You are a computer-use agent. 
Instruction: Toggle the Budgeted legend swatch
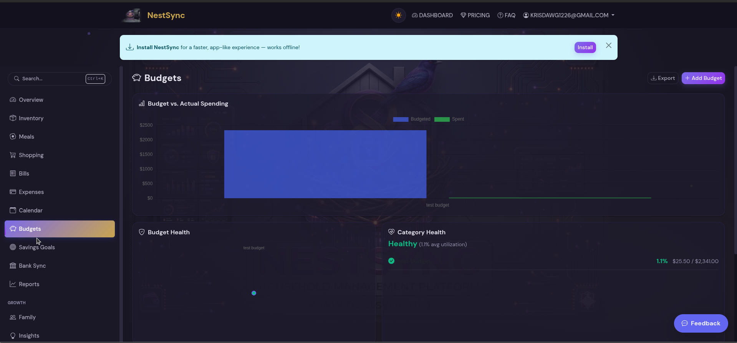point(401,119)
